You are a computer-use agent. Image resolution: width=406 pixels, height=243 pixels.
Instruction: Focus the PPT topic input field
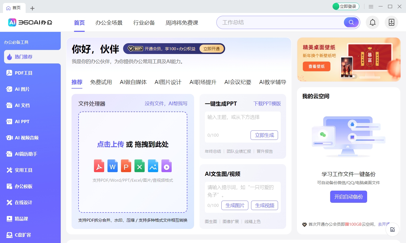(x=243, y=122)
